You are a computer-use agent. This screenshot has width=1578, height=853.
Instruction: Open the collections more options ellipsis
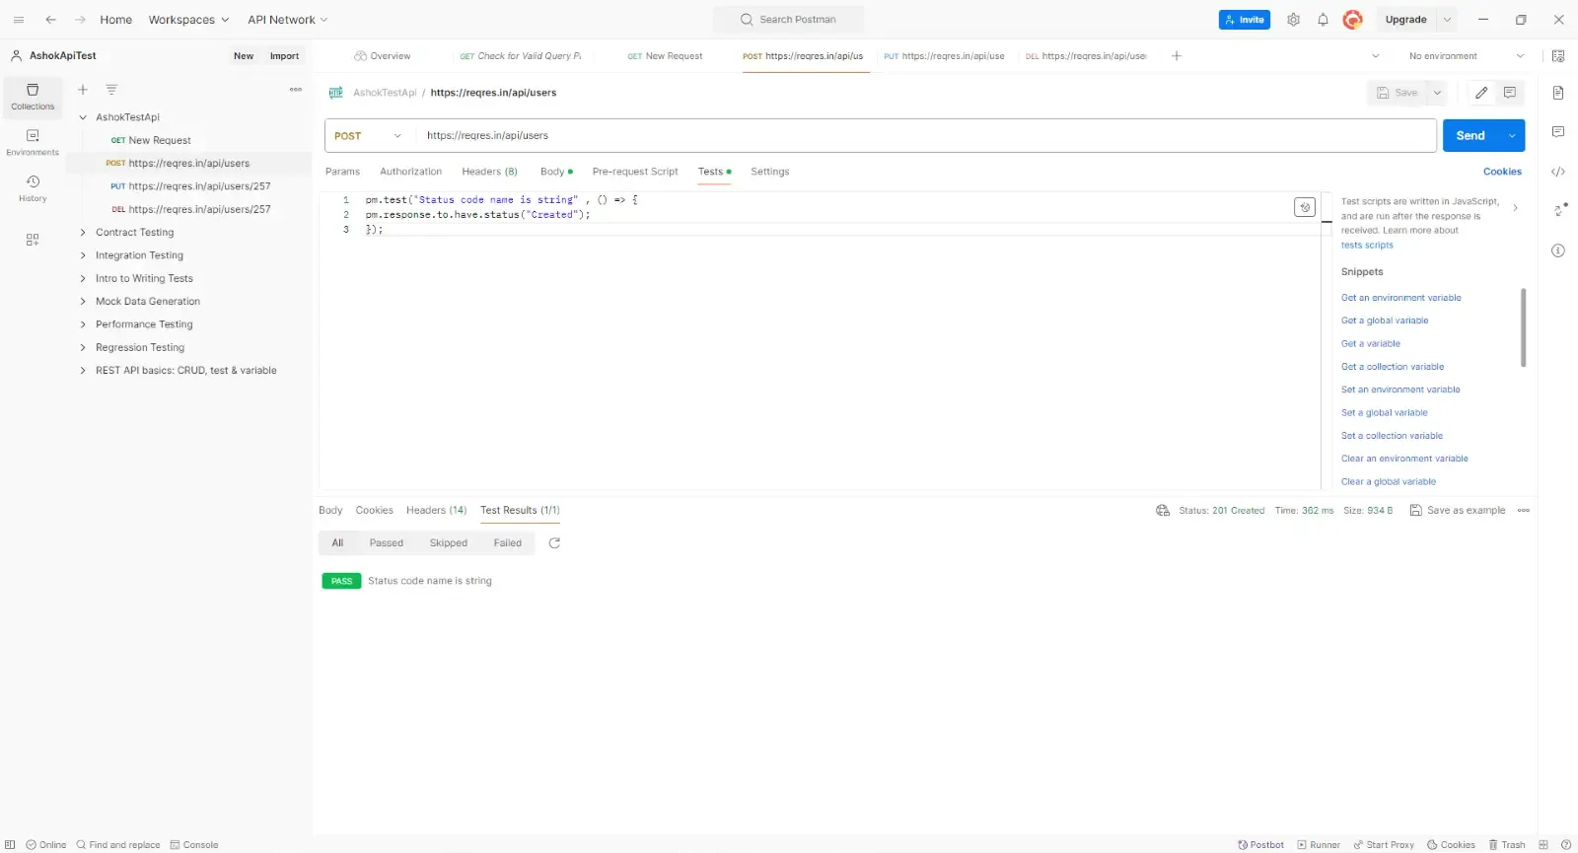click(296, 90)
